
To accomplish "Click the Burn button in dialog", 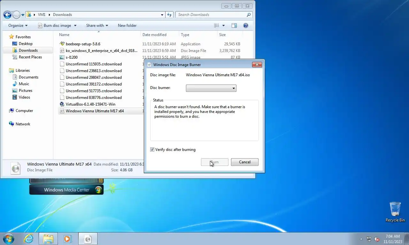I will (x=215, y=162).
